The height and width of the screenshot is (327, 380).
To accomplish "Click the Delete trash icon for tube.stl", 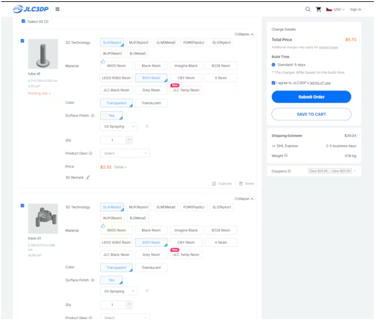I will [x=241, y=183].
